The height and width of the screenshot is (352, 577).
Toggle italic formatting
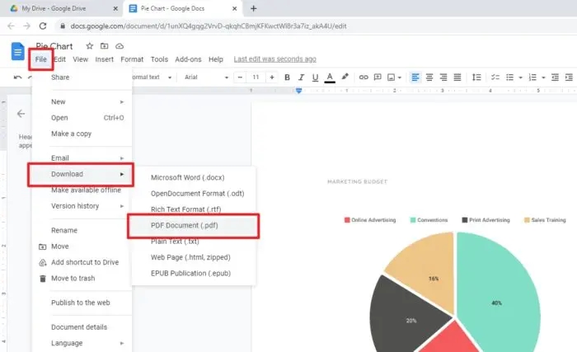[x=301, y=77]
